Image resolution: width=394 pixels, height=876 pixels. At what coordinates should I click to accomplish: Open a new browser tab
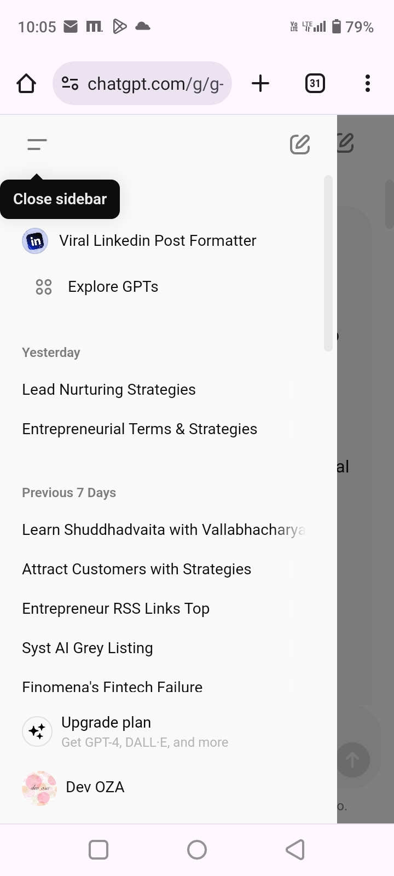pos(260,84)
